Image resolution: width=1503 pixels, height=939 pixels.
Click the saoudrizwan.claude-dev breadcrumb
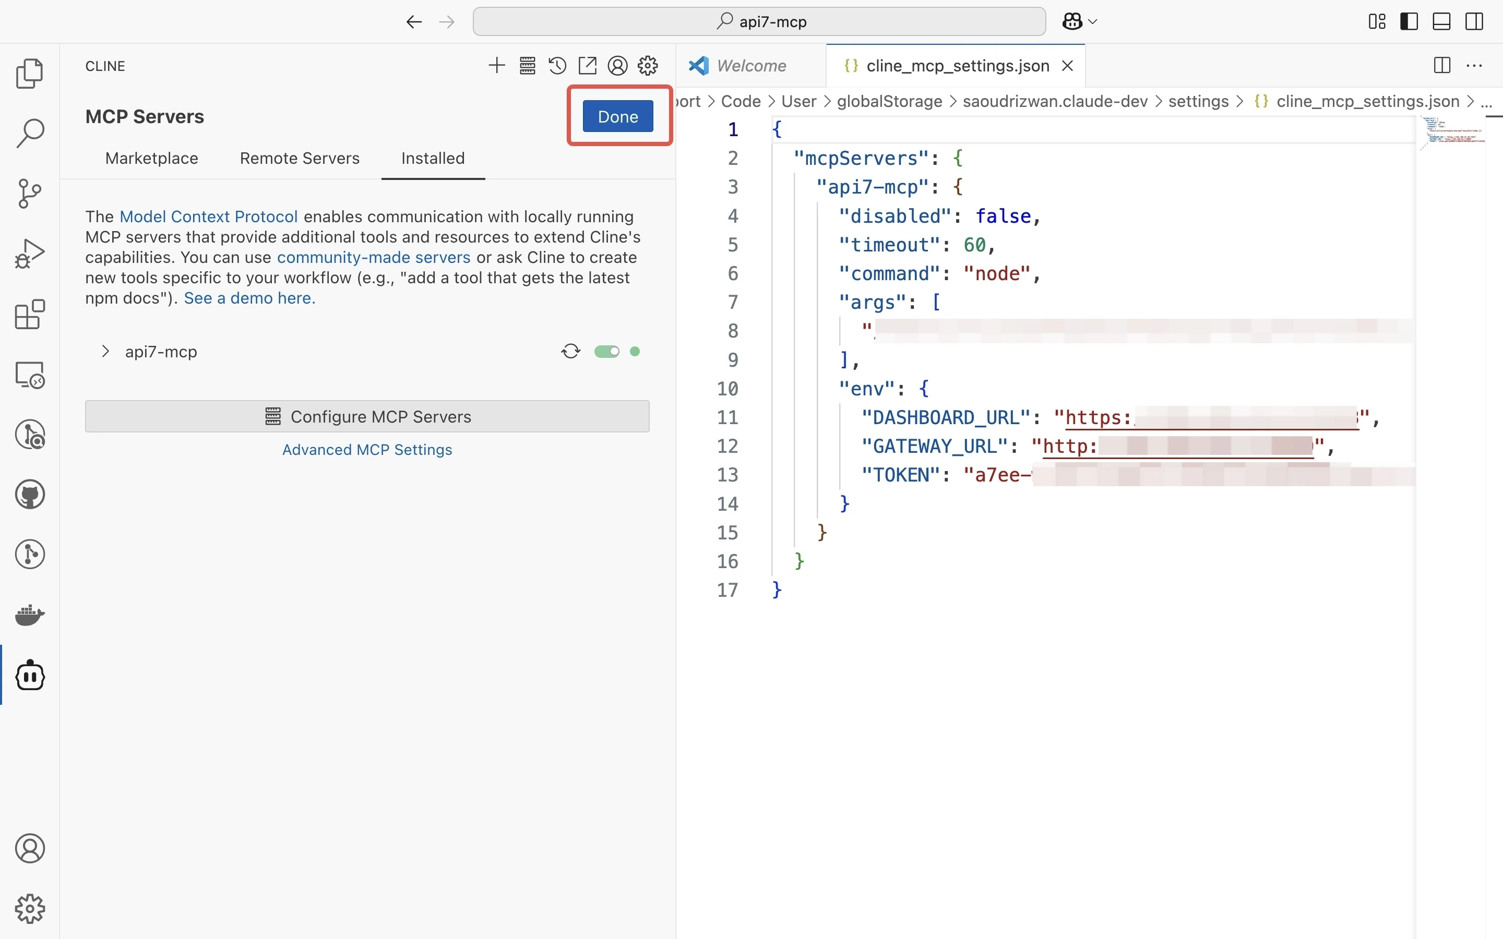point(1055,102)
